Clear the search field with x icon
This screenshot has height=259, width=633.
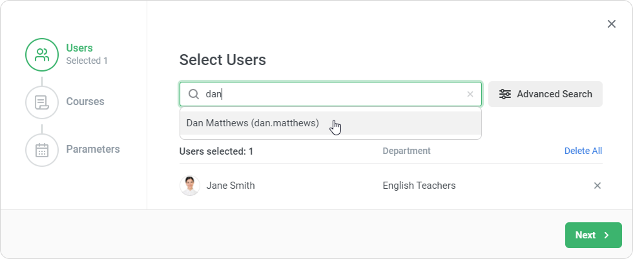click(470, 94)
